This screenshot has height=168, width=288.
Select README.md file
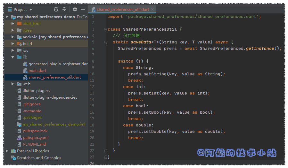tap(34, 144)
